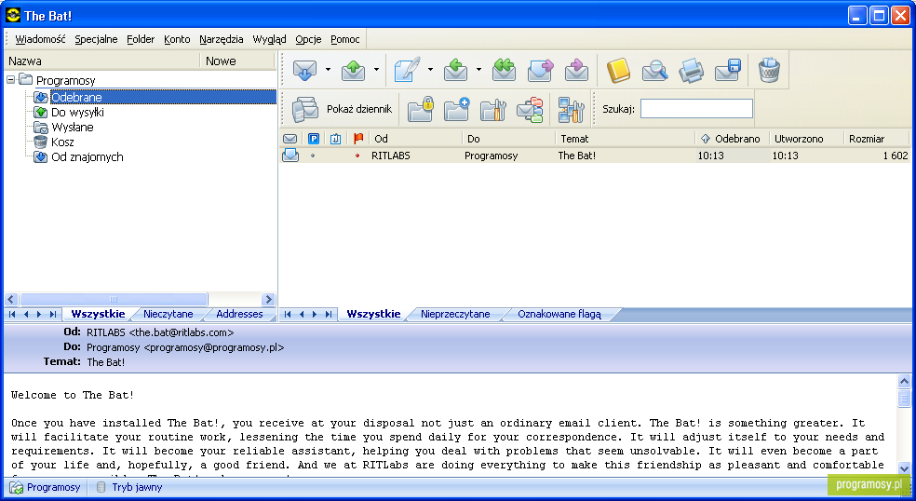
Task: Create a new message with quill icon
Action: coord(407,70)
